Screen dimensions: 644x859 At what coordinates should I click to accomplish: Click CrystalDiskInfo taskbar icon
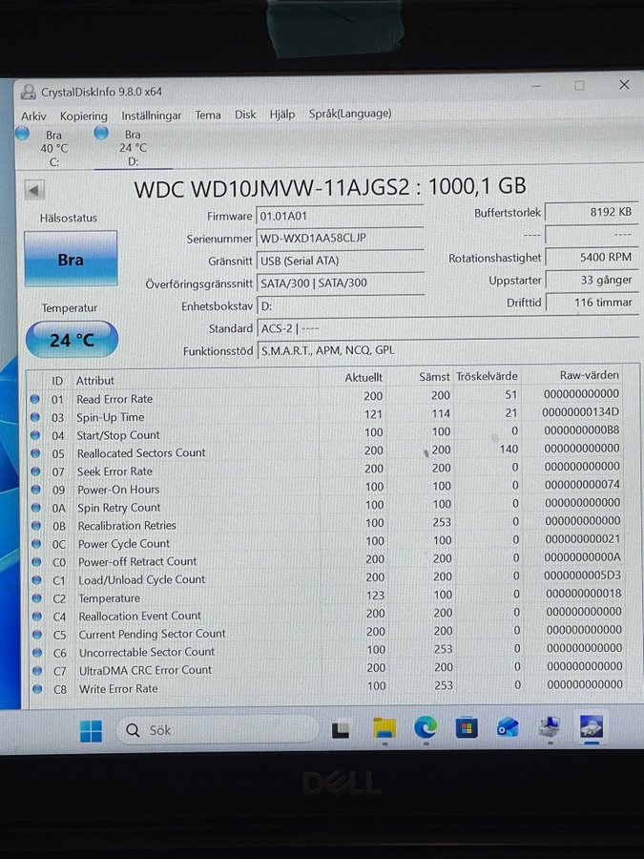coord(591,727)
